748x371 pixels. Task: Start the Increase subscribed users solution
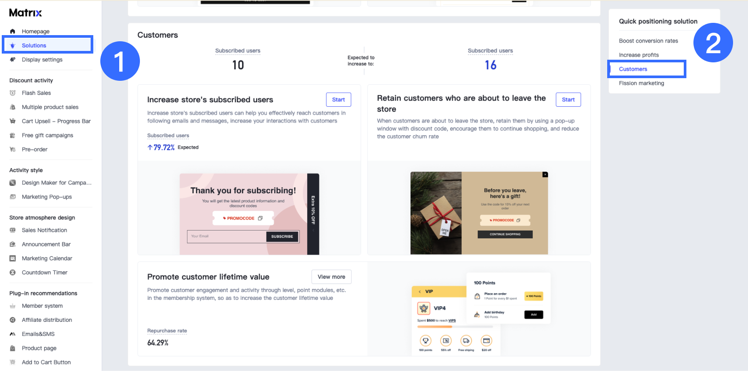click(338, 100)
